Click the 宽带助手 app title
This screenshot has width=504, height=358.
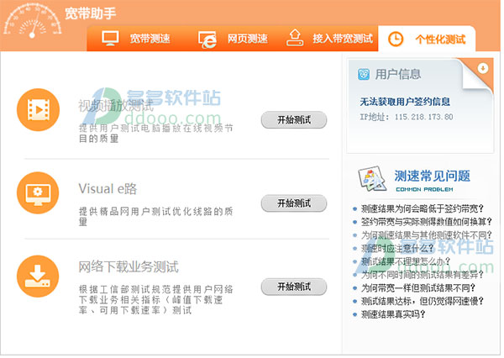pyautogui.click(x=91, y=13)
